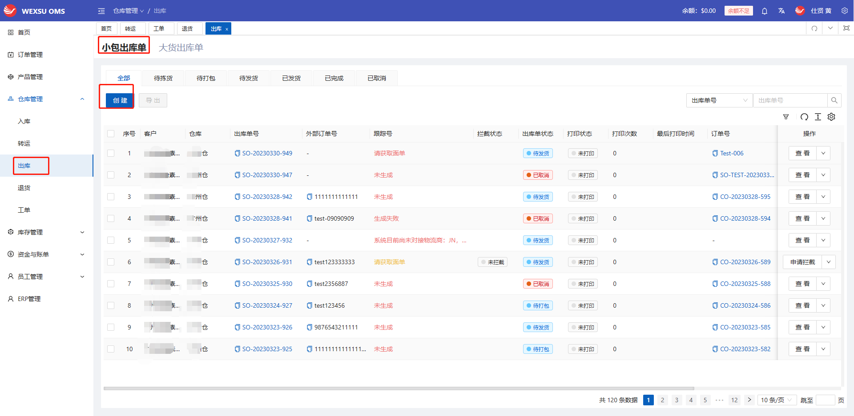Click the 跳至 page jump input
Image resolution: width=854 pixels, height=416 pixels.
click(x=826, y=400)
